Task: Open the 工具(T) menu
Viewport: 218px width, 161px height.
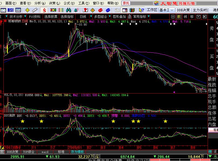Action: click(x=84, y=3)
